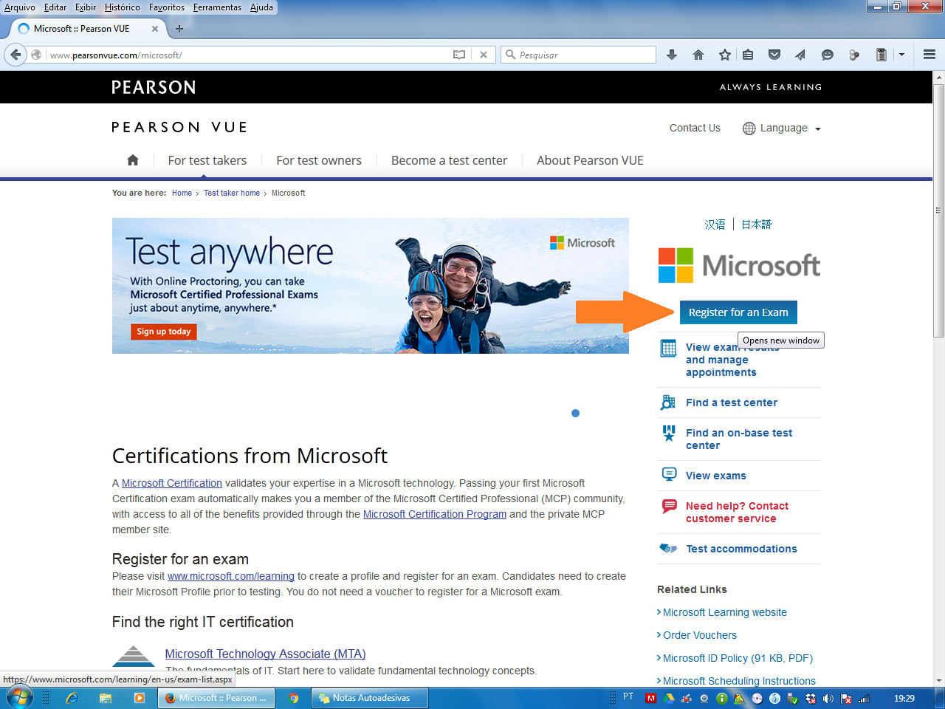Open the Firefox downloads arrow icon
This screenshot has height=709, width=945.
[x=672, y=55]
